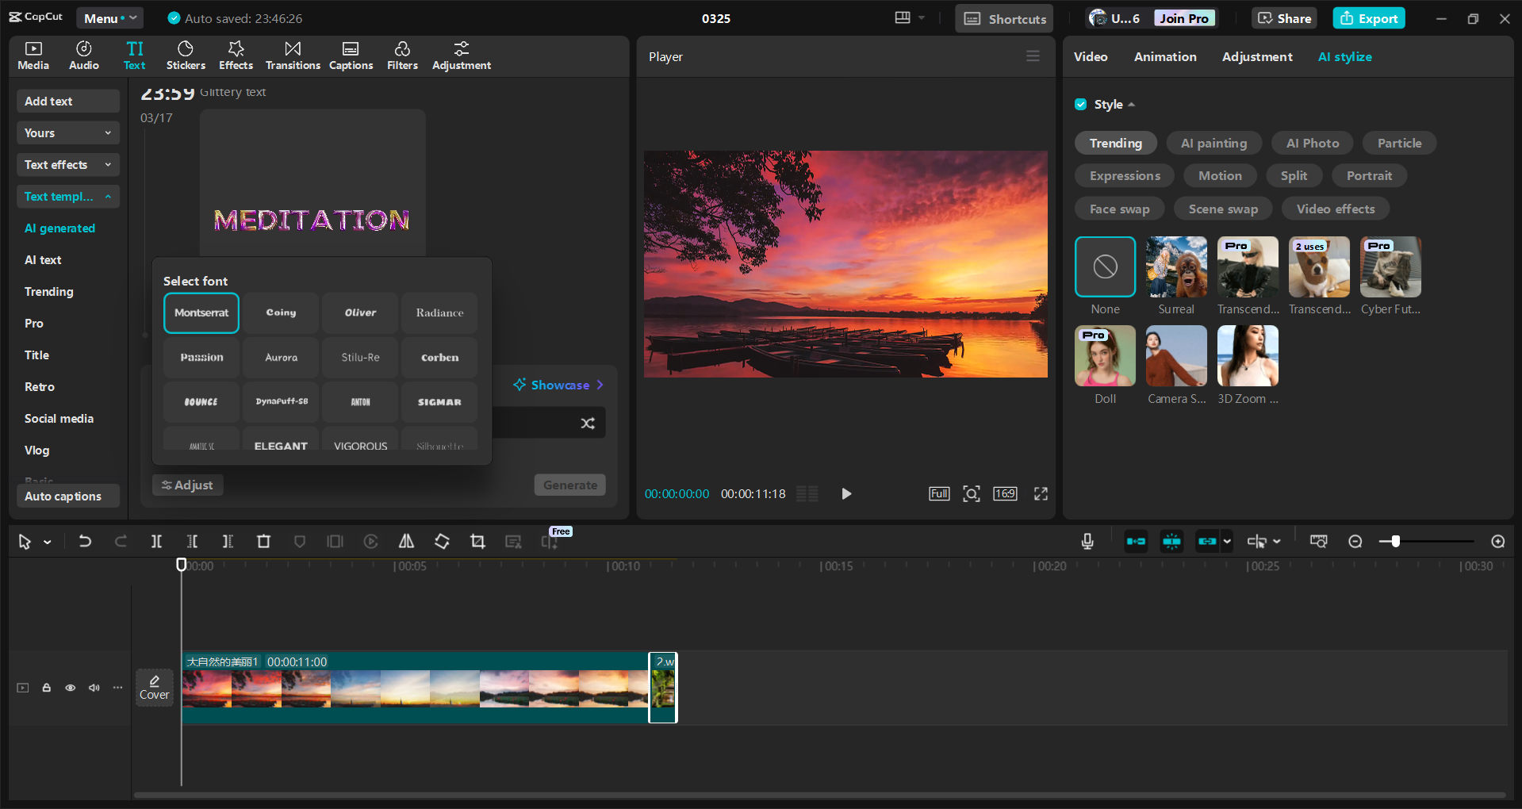Screen dimensions: 1522x809
Task: Mute the main video track
Action: click(x=94, y=688)
